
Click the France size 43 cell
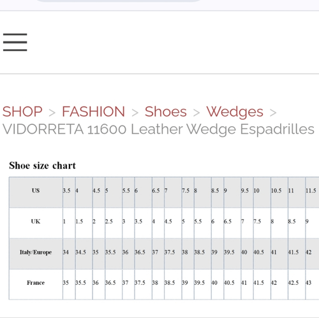tap(312, 284)
